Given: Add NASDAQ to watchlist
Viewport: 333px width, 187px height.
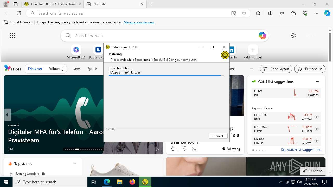Looking at the screenshot, I should point(316,129).
